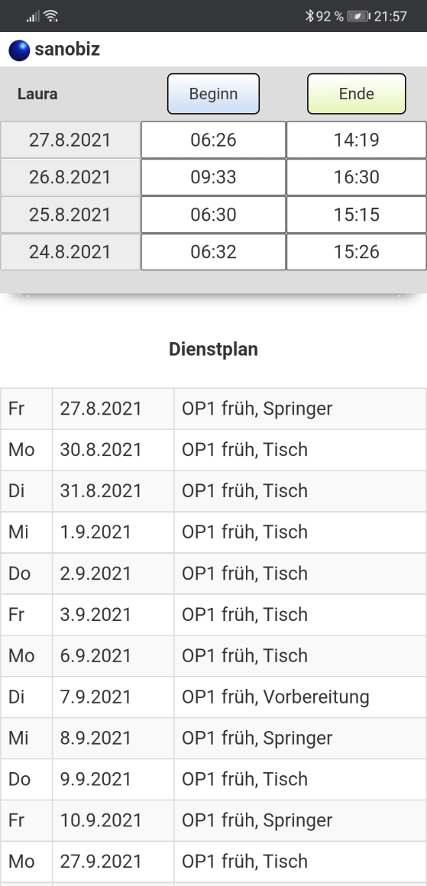Tap the sanobiz app title text
The width and height of the screenshot is (427, 886).
67,50
